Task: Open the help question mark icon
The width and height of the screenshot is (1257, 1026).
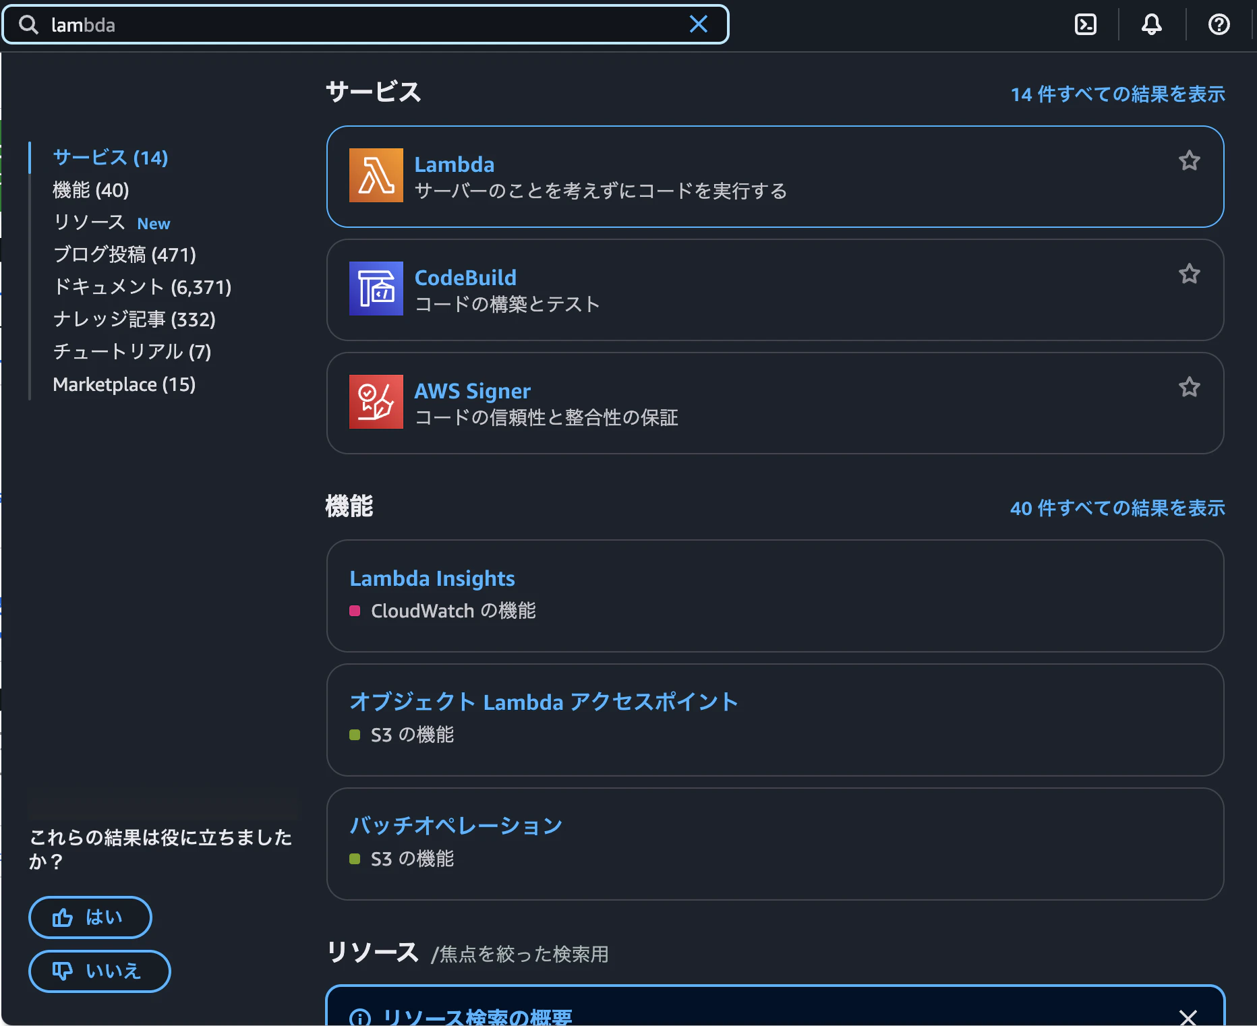Action: pos(1219,25)
